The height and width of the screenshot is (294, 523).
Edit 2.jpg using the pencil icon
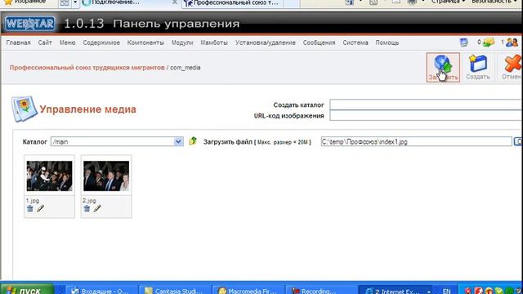pyautogui.click(x=97, y=208)
